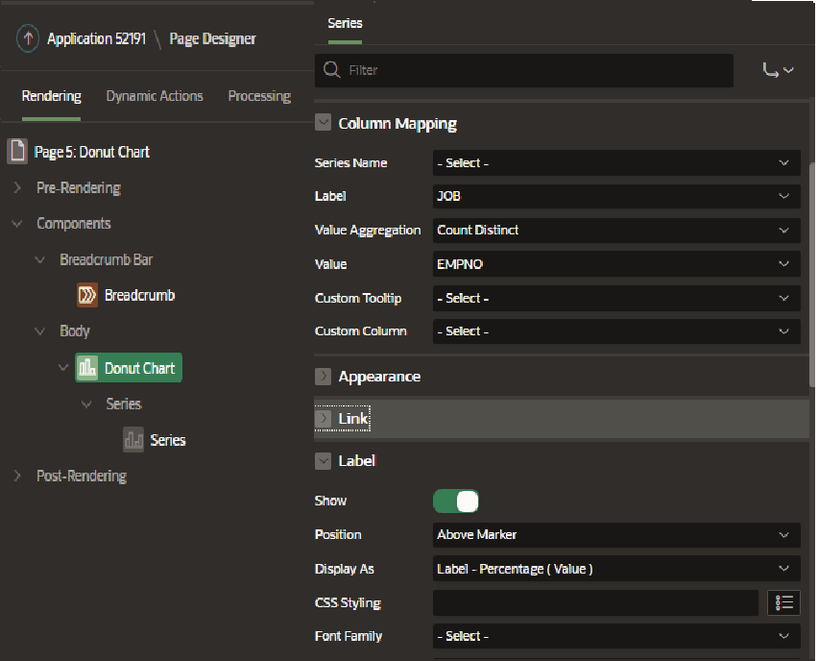Open the CSS Styling list picker icon
This screenshot has height=661, width=818.
(x=784, y=602)
